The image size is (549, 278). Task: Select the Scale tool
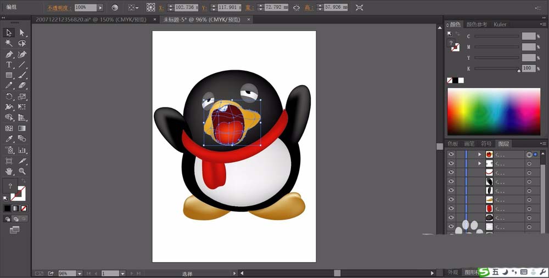tap(22, 97)
